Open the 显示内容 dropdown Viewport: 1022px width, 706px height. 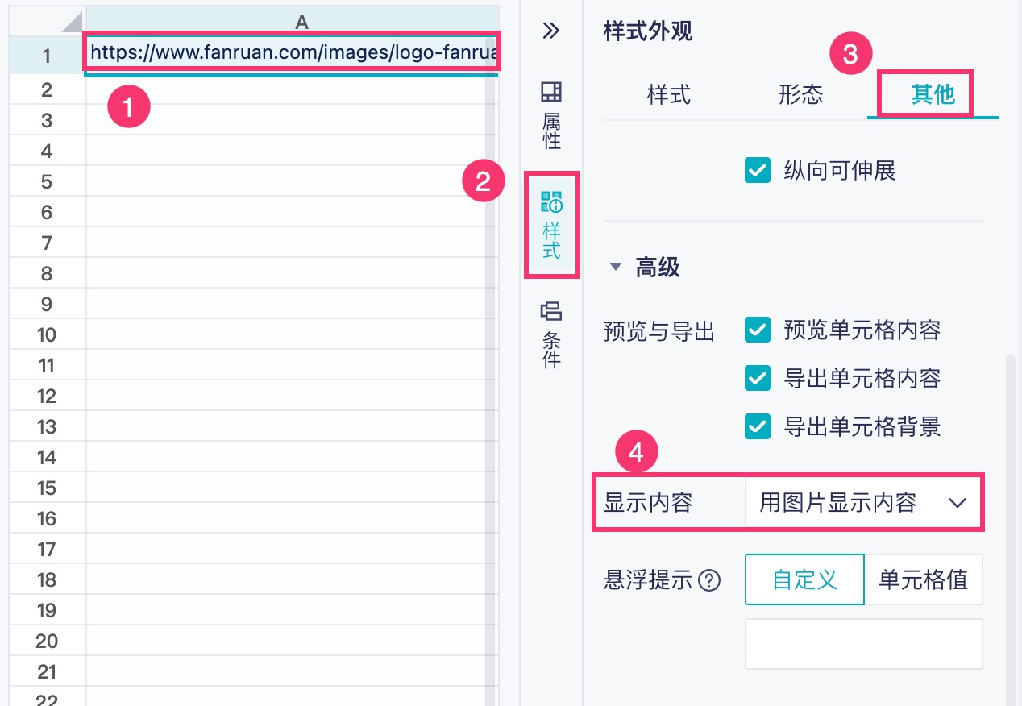tap(862, 504)
